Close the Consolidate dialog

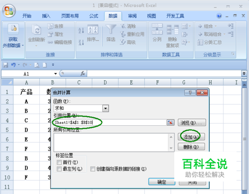click(202, 93)
